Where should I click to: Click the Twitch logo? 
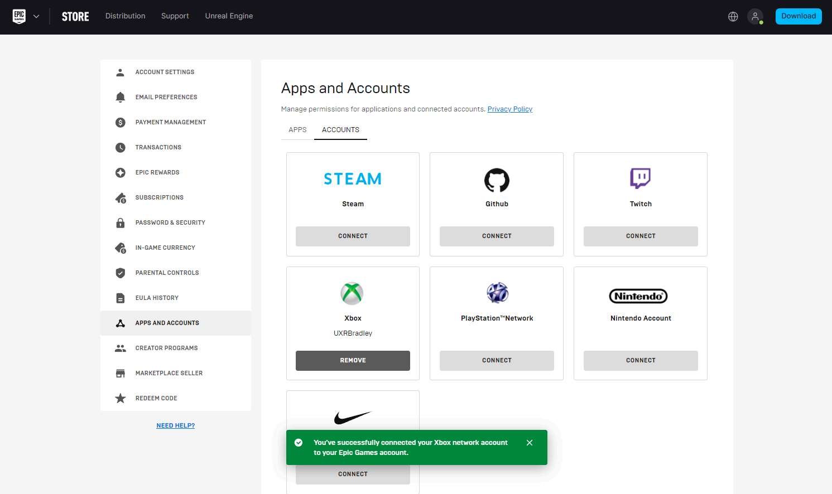click(x=641, y=178)
